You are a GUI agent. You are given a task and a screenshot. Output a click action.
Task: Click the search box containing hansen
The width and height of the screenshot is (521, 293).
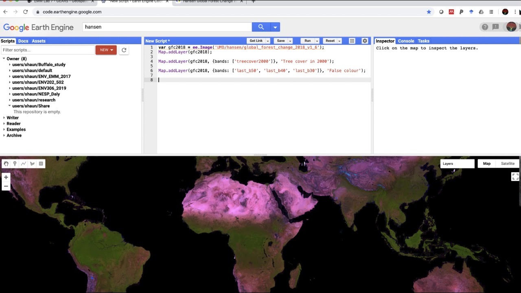pos(167,27)
